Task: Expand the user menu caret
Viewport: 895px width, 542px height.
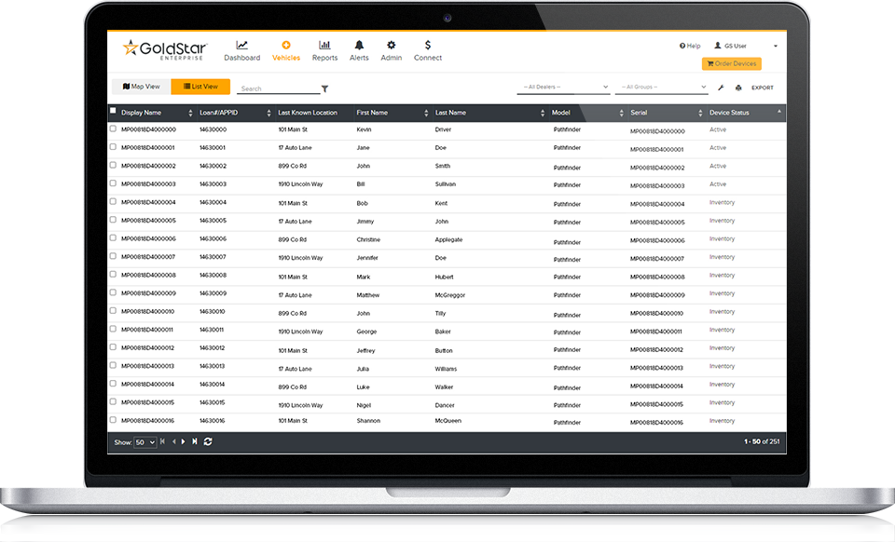Action: [x=775, y=47]
